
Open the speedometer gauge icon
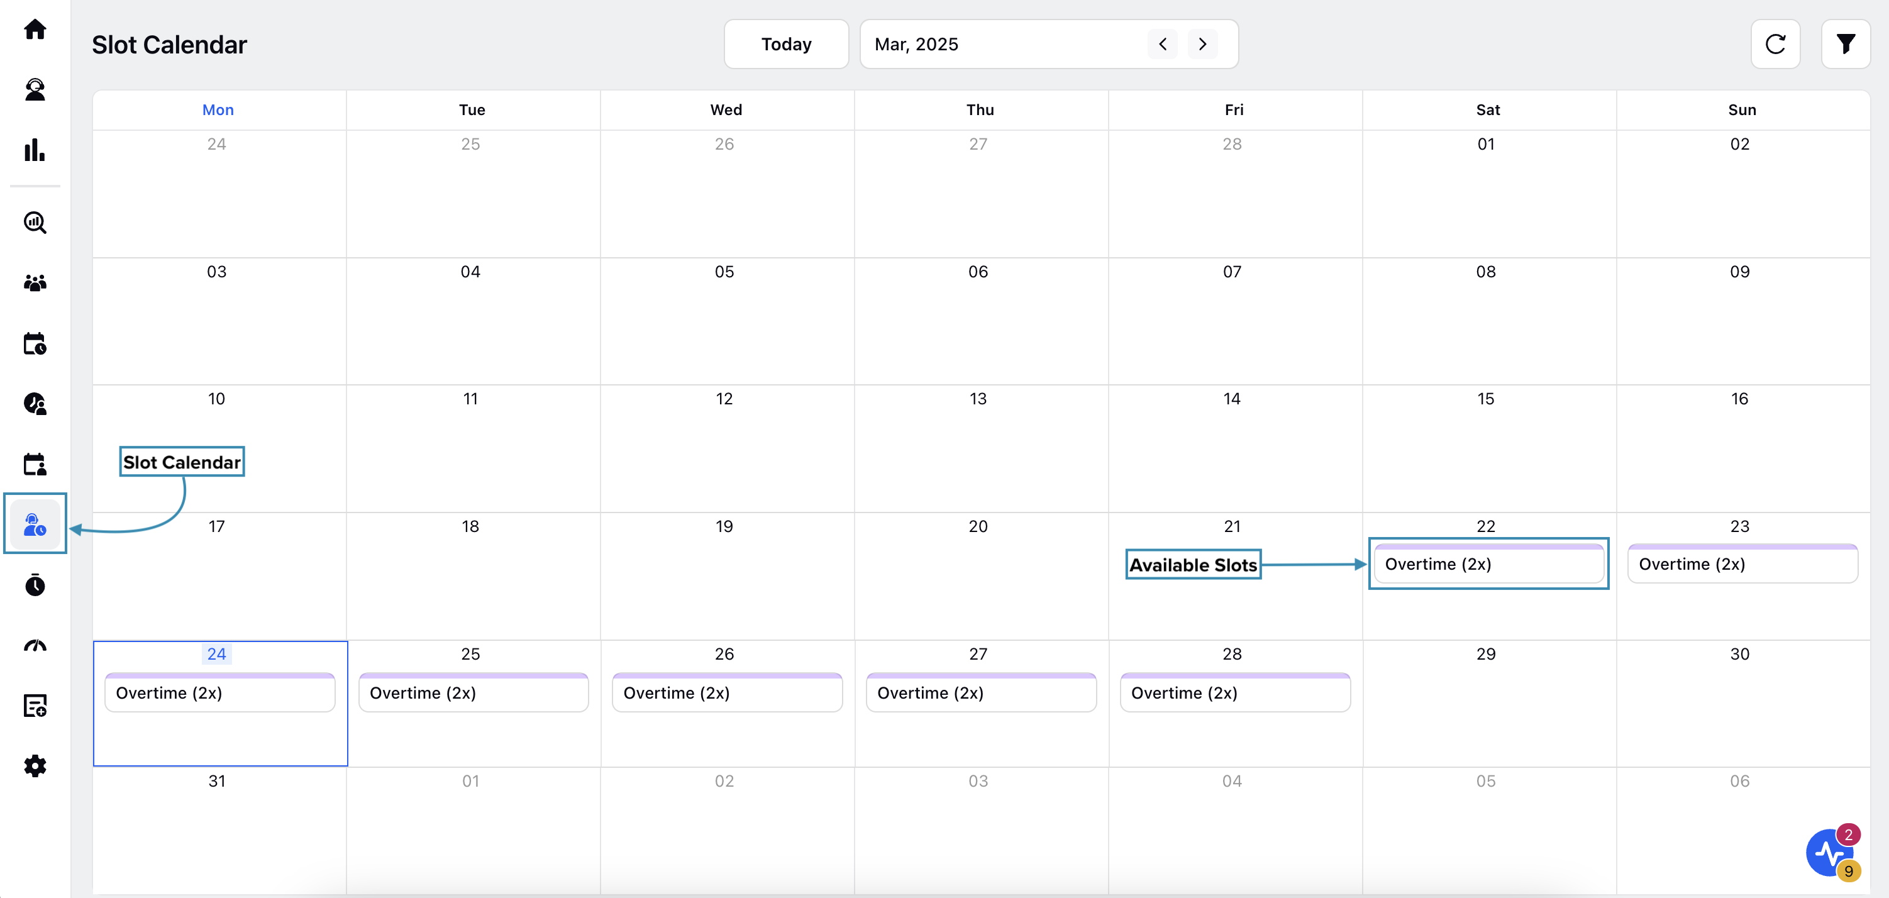pos(35,646)
